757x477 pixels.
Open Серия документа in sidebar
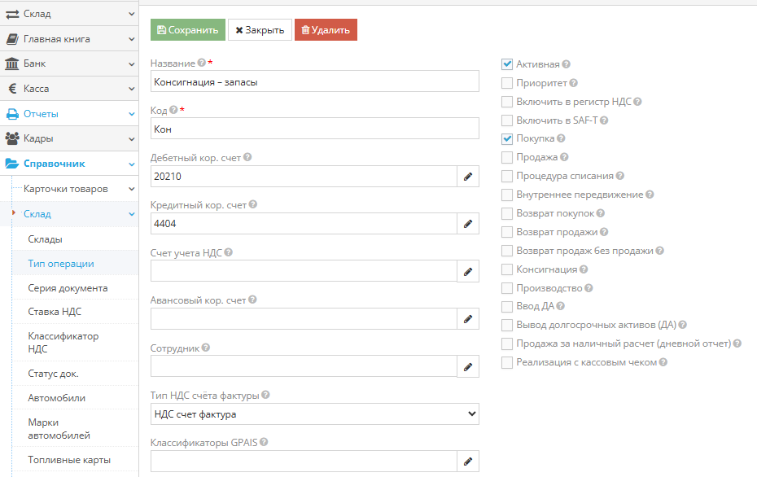(x=68, y=288)
